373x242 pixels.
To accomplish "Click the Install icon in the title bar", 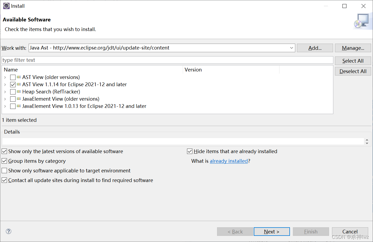I will 6,6.
